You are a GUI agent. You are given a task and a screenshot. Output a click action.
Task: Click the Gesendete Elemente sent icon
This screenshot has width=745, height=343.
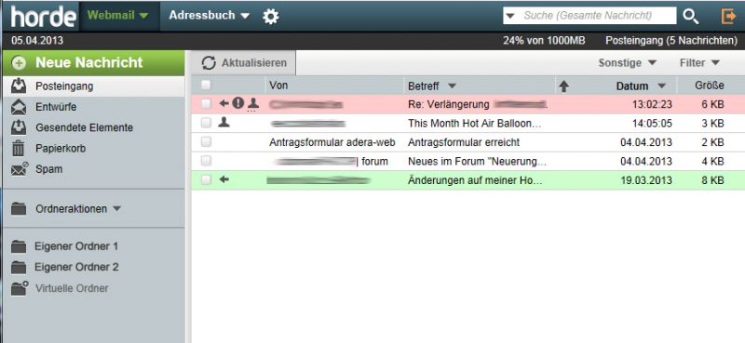(19, 127)
